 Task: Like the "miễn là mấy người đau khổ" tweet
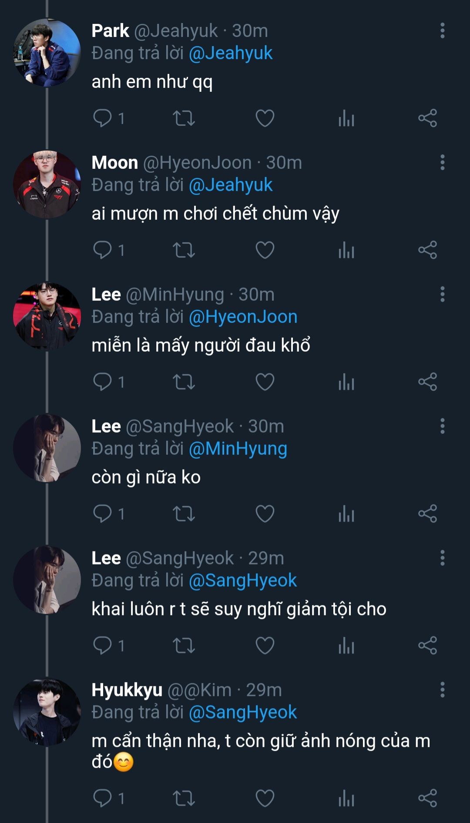point(265,382)
